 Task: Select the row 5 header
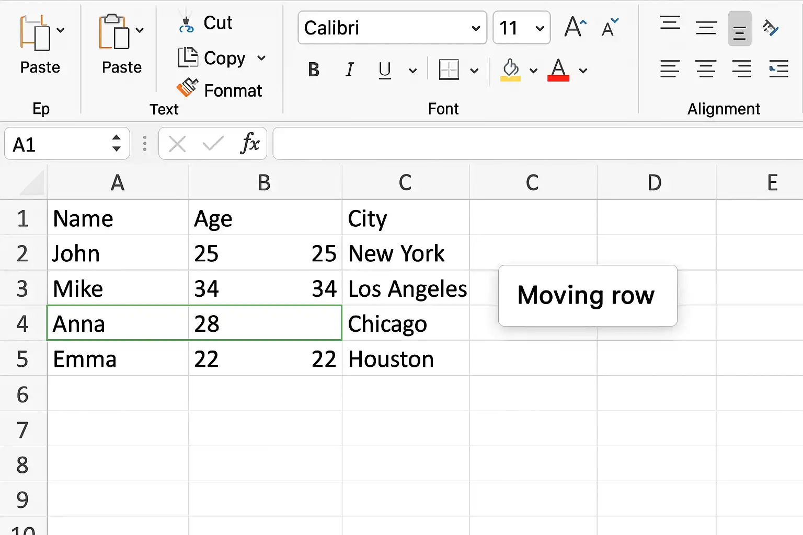tap(22, 359)
